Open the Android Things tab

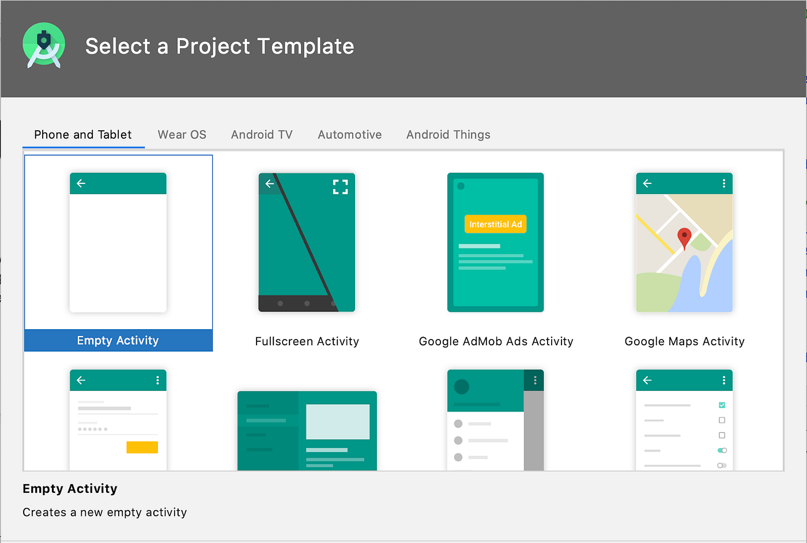pos(448,134)
